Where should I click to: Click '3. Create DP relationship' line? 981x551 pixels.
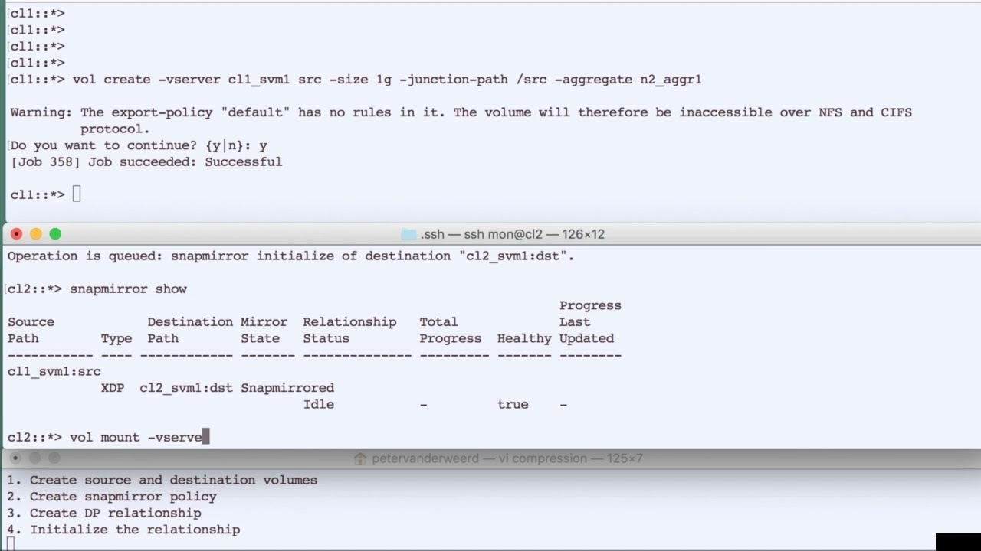click(104, 513)
